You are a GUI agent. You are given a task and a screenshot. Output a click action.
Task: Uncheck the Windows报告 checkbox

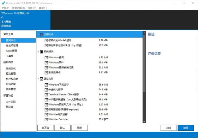[46, 58]
